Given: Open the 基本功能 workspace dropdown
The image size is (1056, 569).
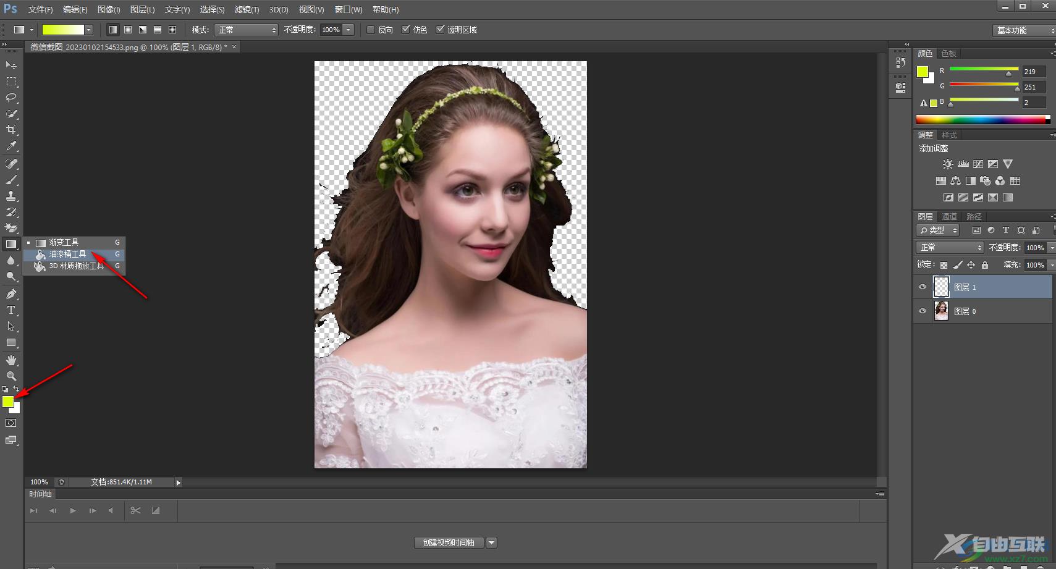Looking at the screenshot, I should click(1024, 30).
